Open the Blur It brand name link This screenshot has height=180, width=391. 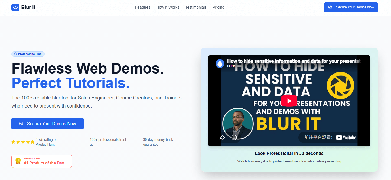pyautogui.click(x=28, y=7)
